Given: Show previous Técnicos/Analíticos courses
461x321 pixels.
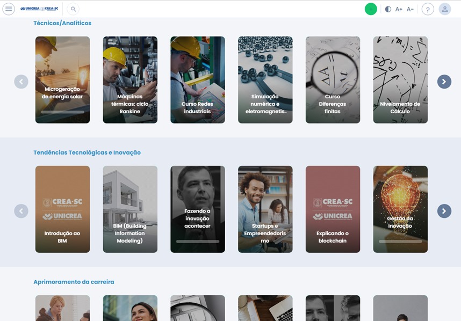Looking at the screenshot, I should point(21,82).
